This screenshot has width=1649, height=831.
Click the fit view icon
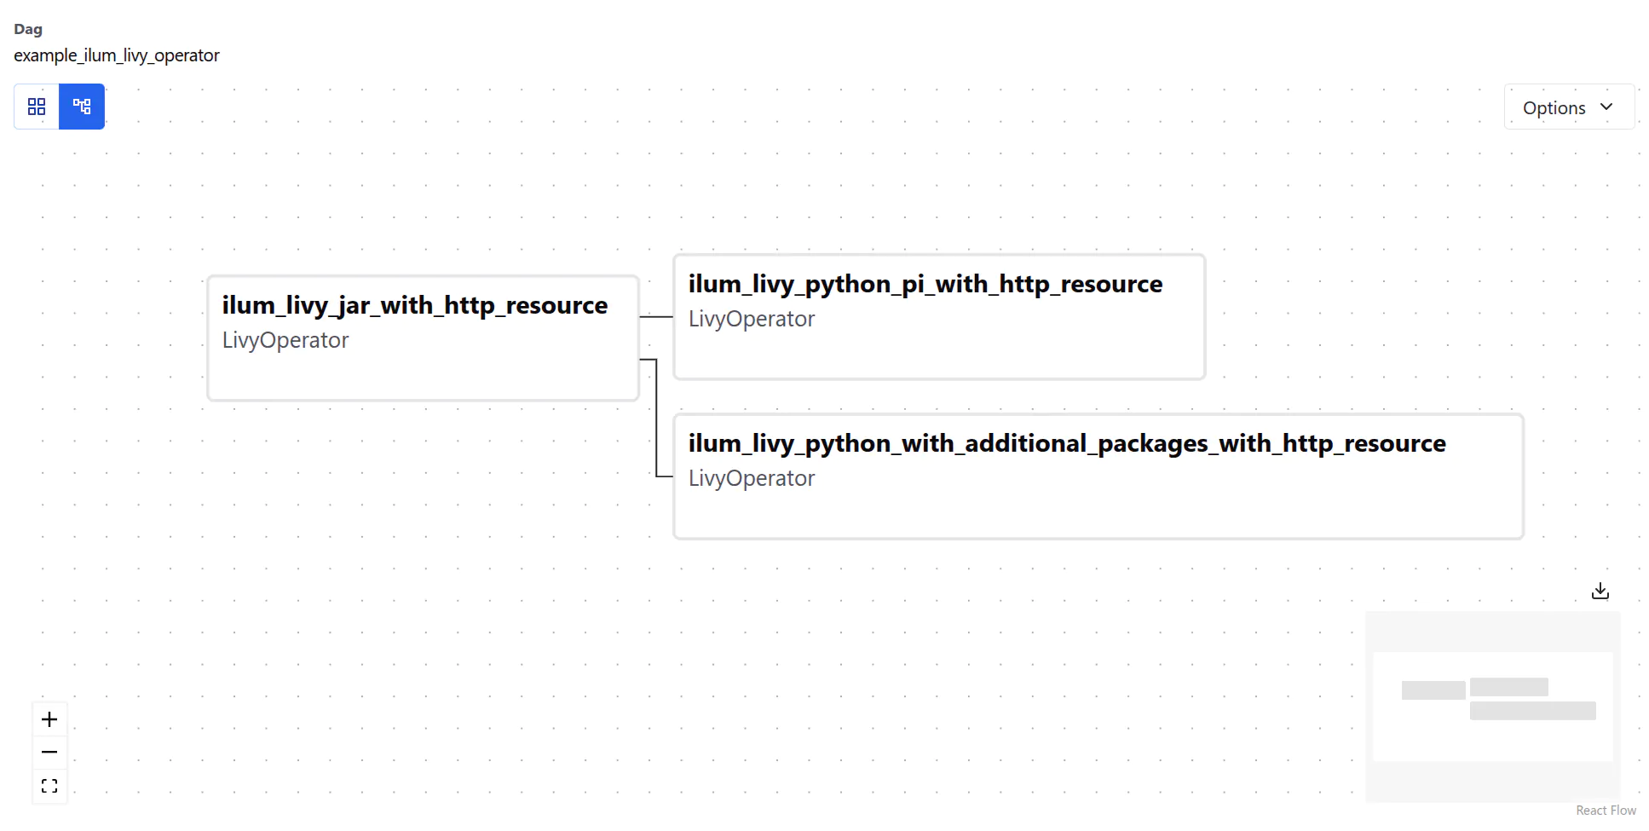click(49, 785)
